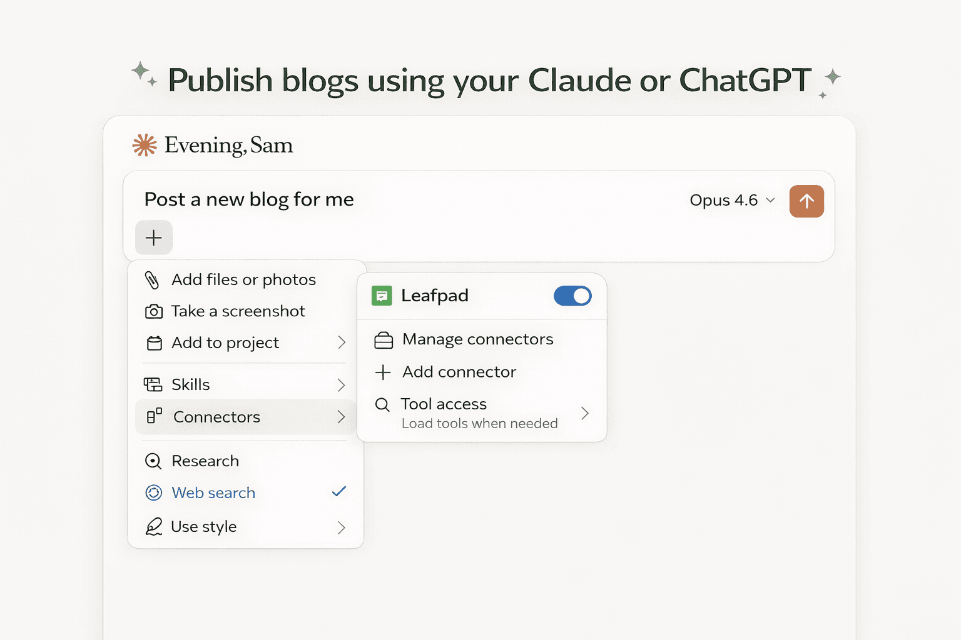Select the Research menu entry
The width and height of the screenshot is (961, 640).
245,461
